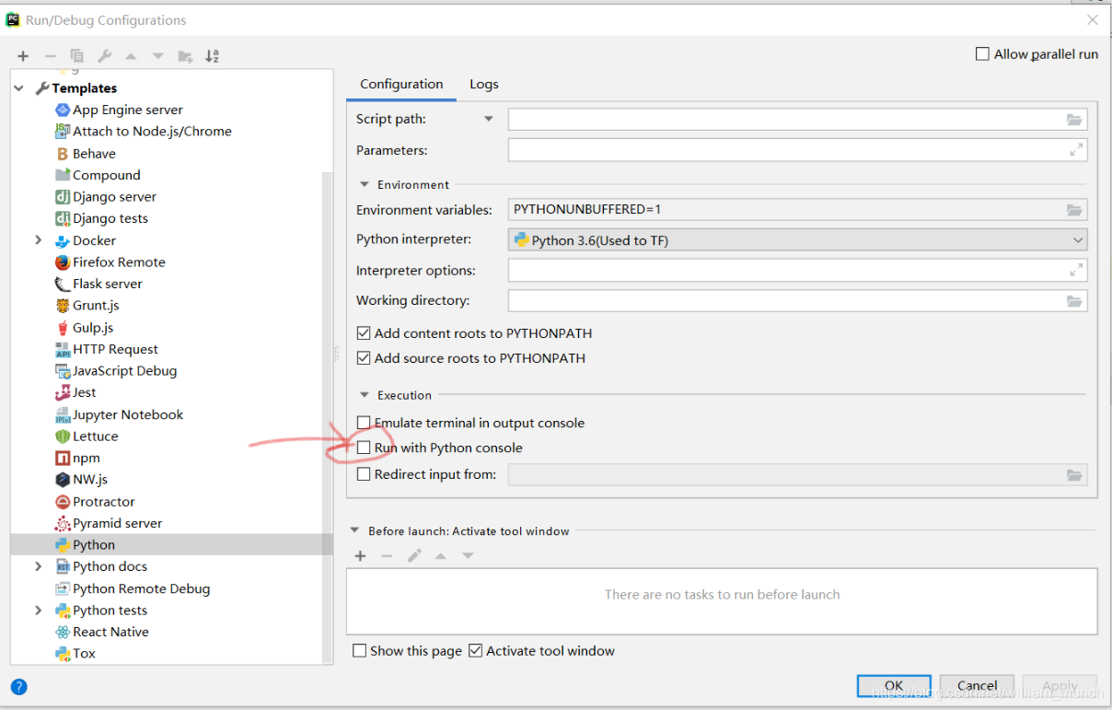1112x710 pixels.
Task: Browse for script path folder icon
Action: pyautogui.click(x=1074, y=120)
